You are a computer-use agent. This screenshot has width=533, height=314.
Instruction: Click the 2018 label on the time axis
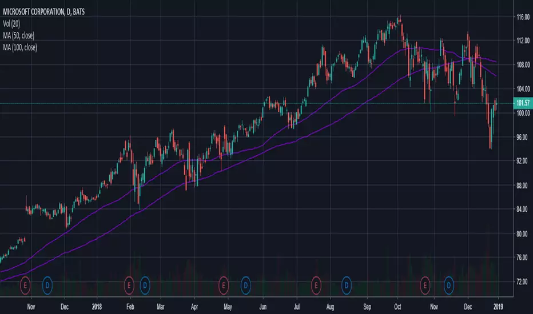[97, 307]
